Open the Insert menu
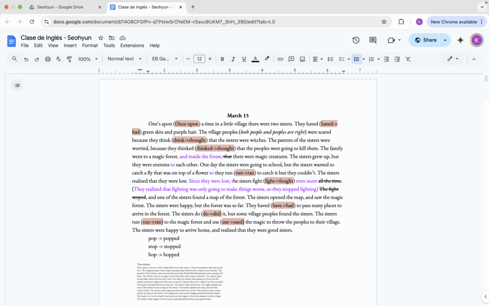 [70, 45]
